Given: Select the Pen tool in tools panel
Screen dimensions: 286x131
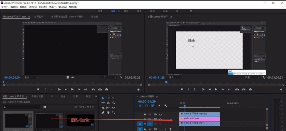Looking at the screenshot, I should [103, 113].
